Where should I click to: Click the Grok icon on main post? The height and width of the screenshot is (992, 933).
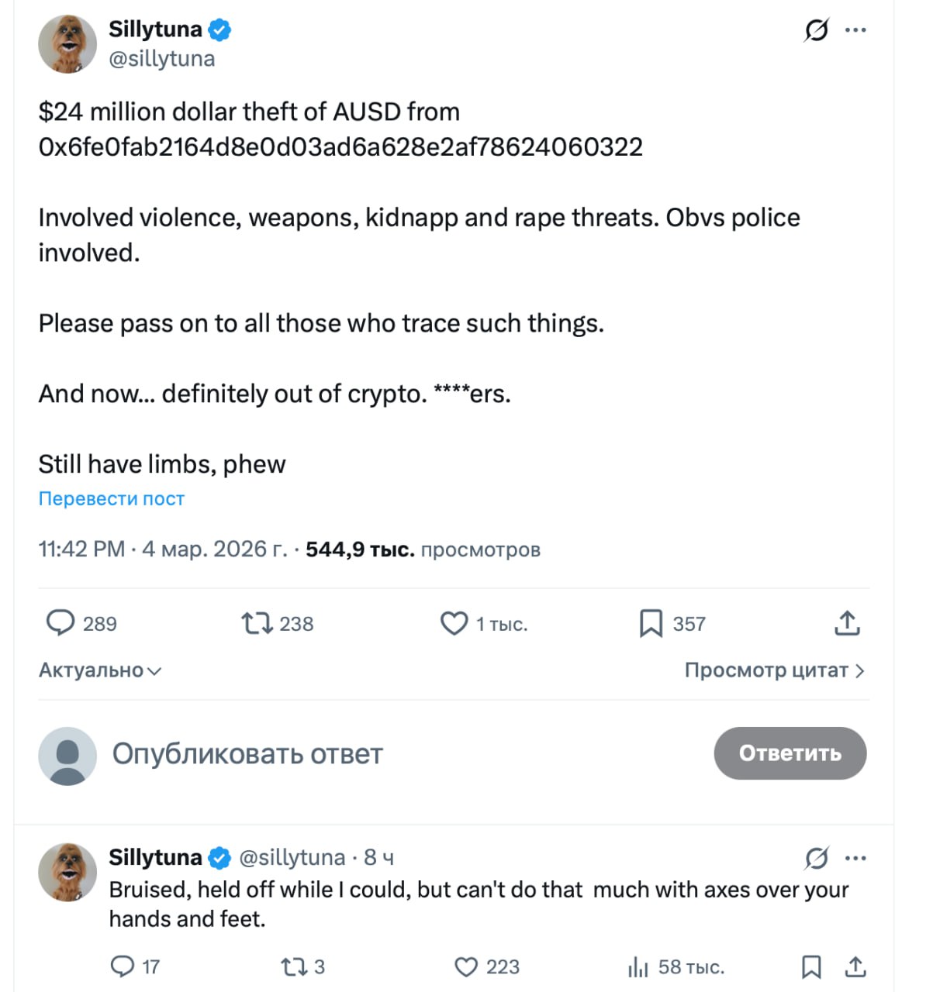816,30
